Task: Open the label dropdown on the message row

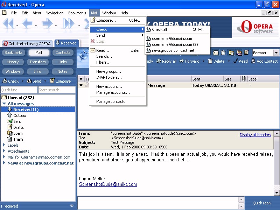Action: tap(250, 85)
